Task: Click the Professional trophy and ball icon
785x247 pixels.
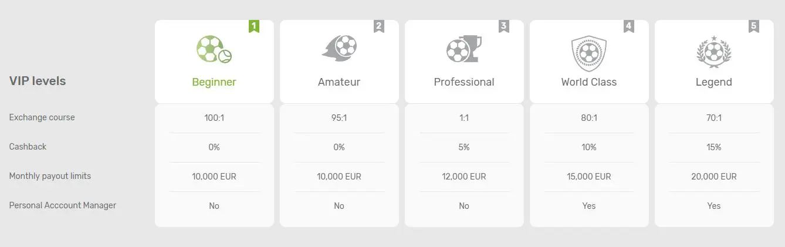Action: pos(464,50)
